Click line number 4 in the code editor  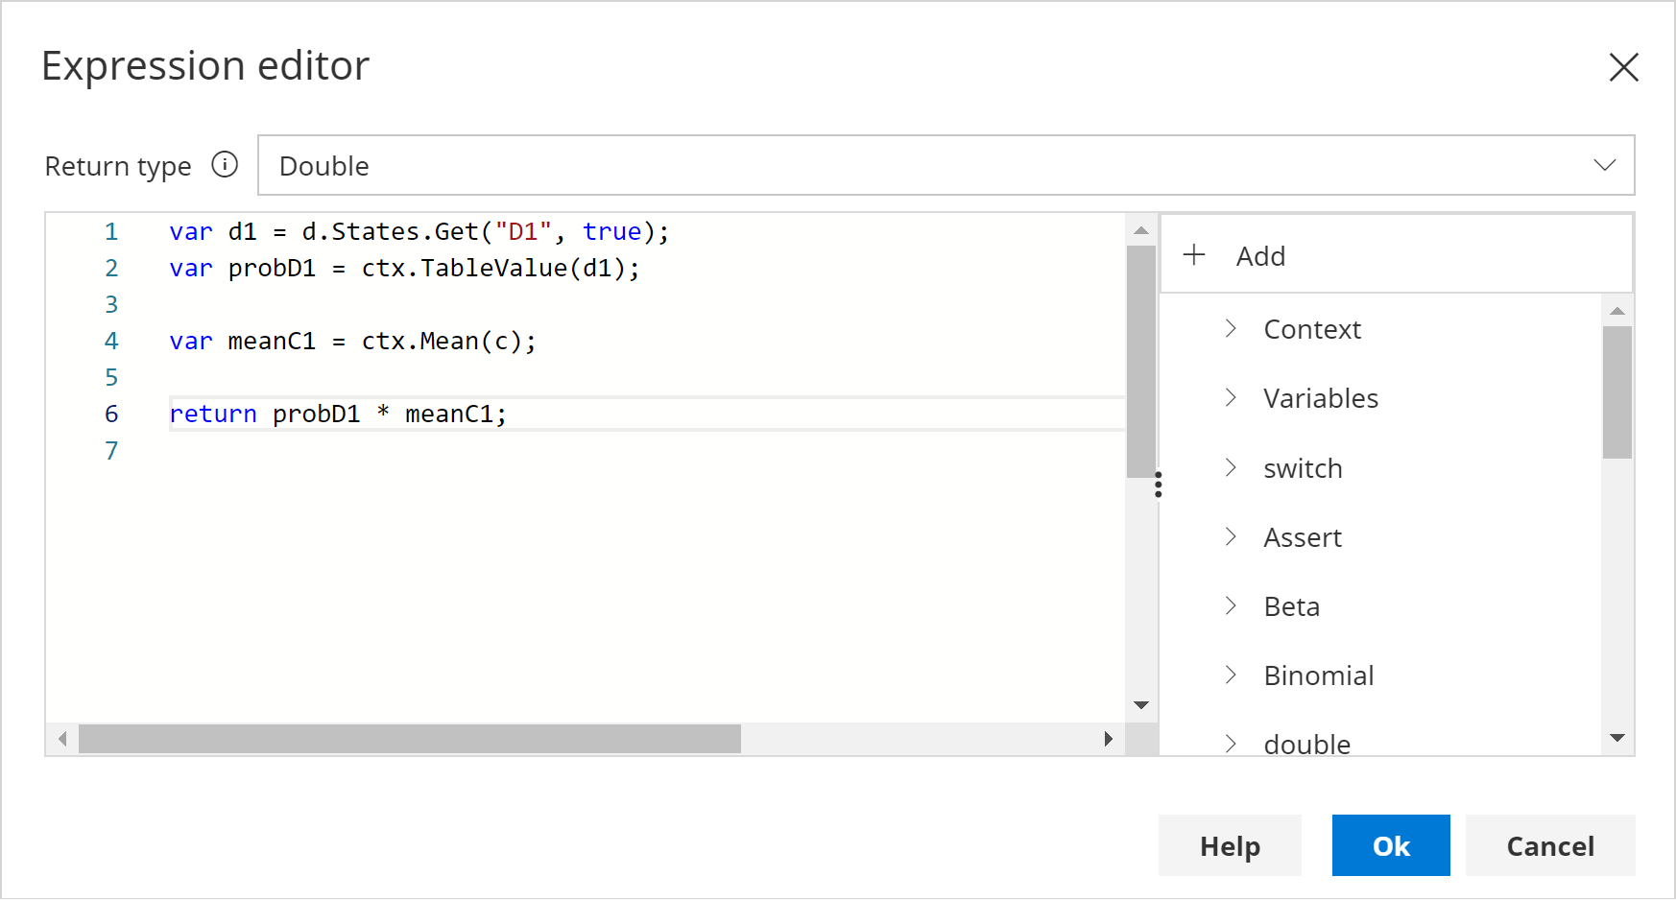click(111, 341)
